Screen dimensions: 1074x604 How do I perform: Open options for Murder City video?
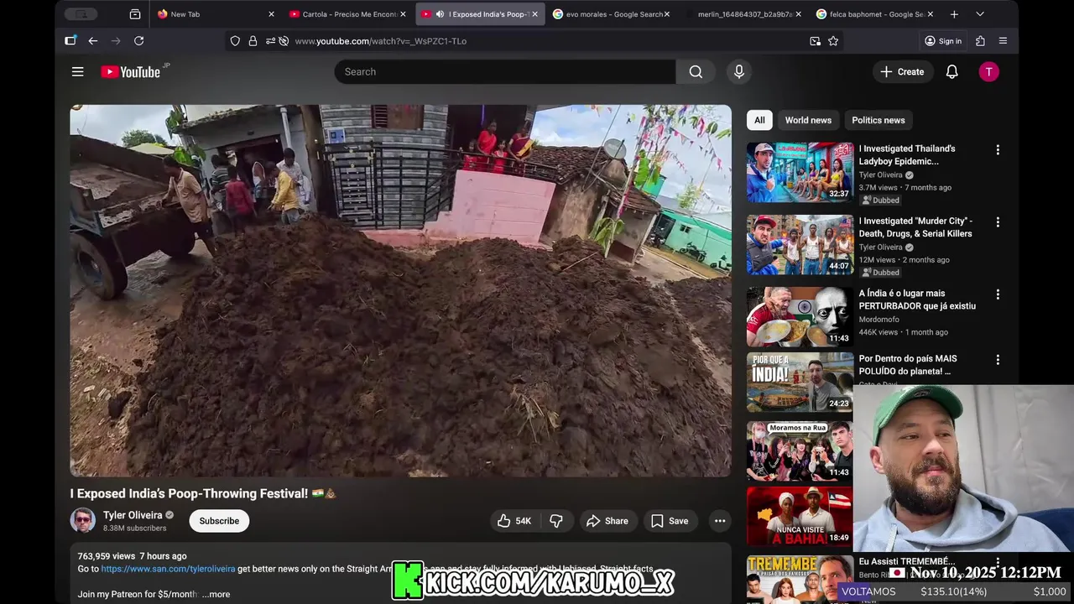pos(998,222)
